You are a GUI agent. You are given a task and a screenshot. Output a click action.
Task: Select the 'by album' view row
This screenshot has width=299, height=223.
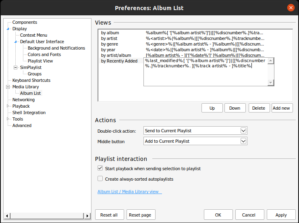tap(183, 33)
